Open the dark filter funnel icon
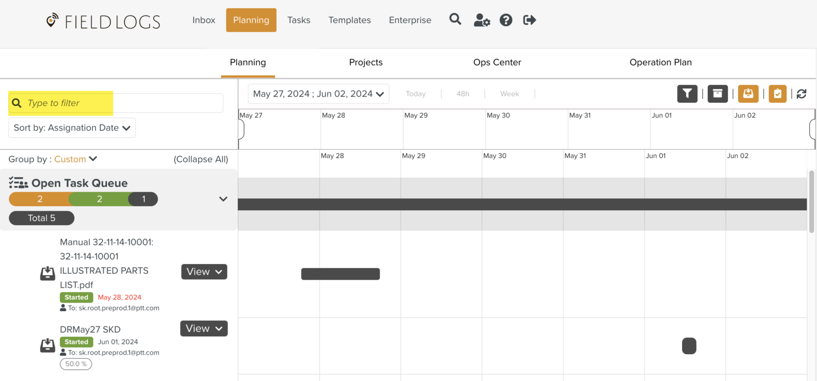 [687, 94]
